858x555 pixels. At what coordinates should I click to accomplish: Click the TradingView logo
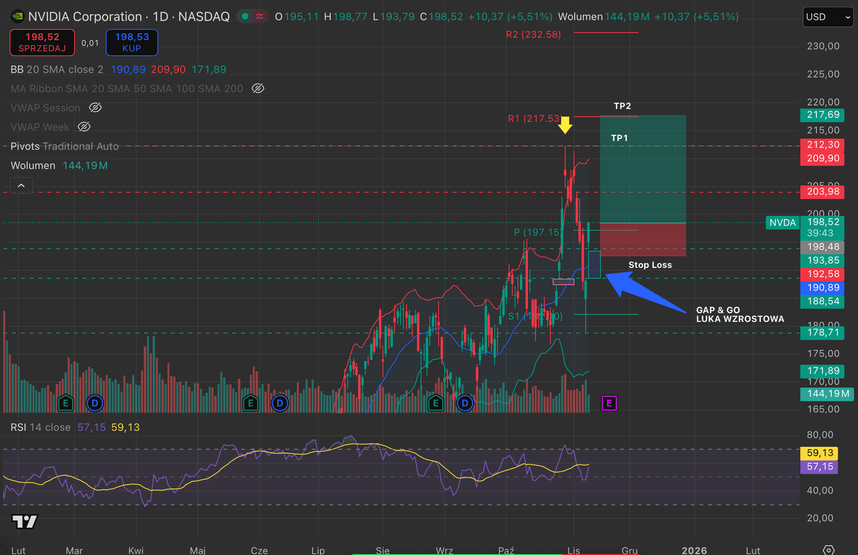pyautogui.click(x=25, y=521)
